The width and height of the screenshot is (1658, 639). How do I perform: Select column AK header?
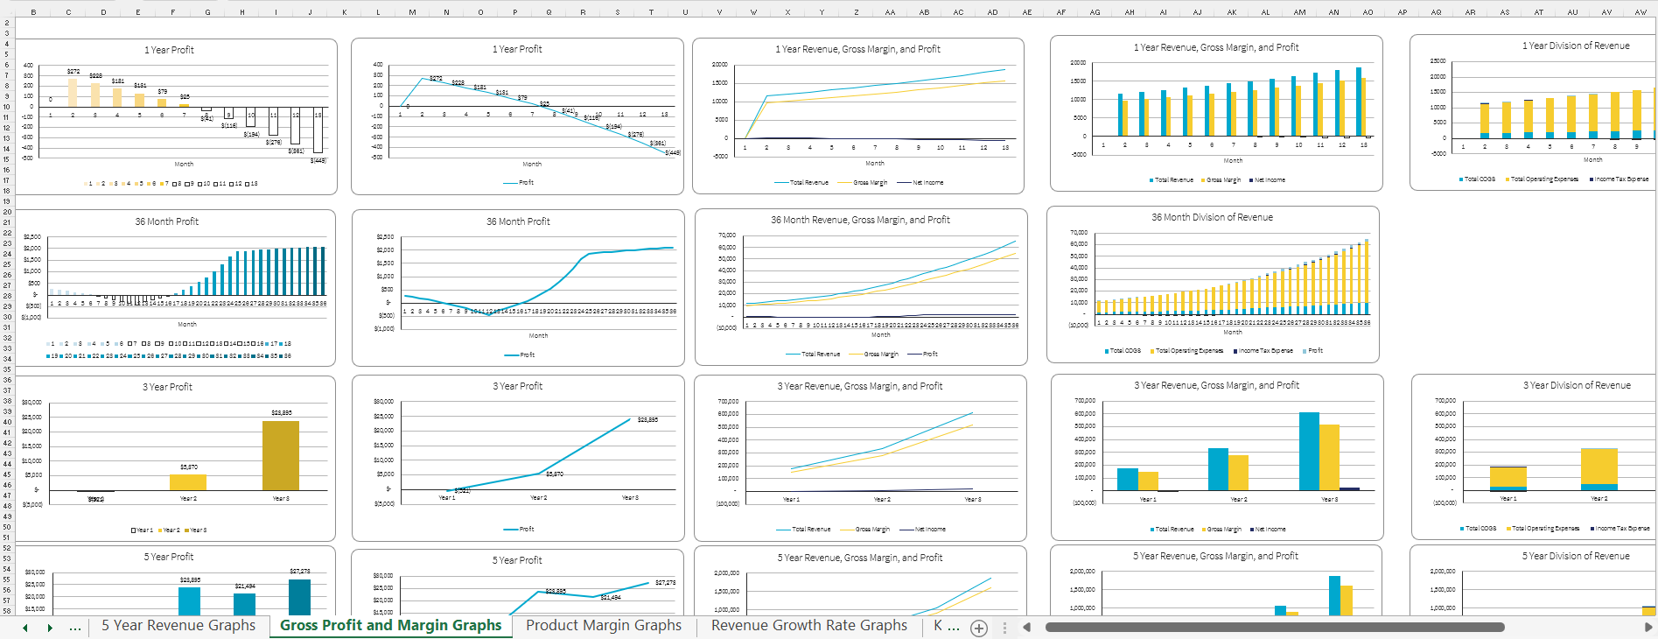pos(1232,12)
